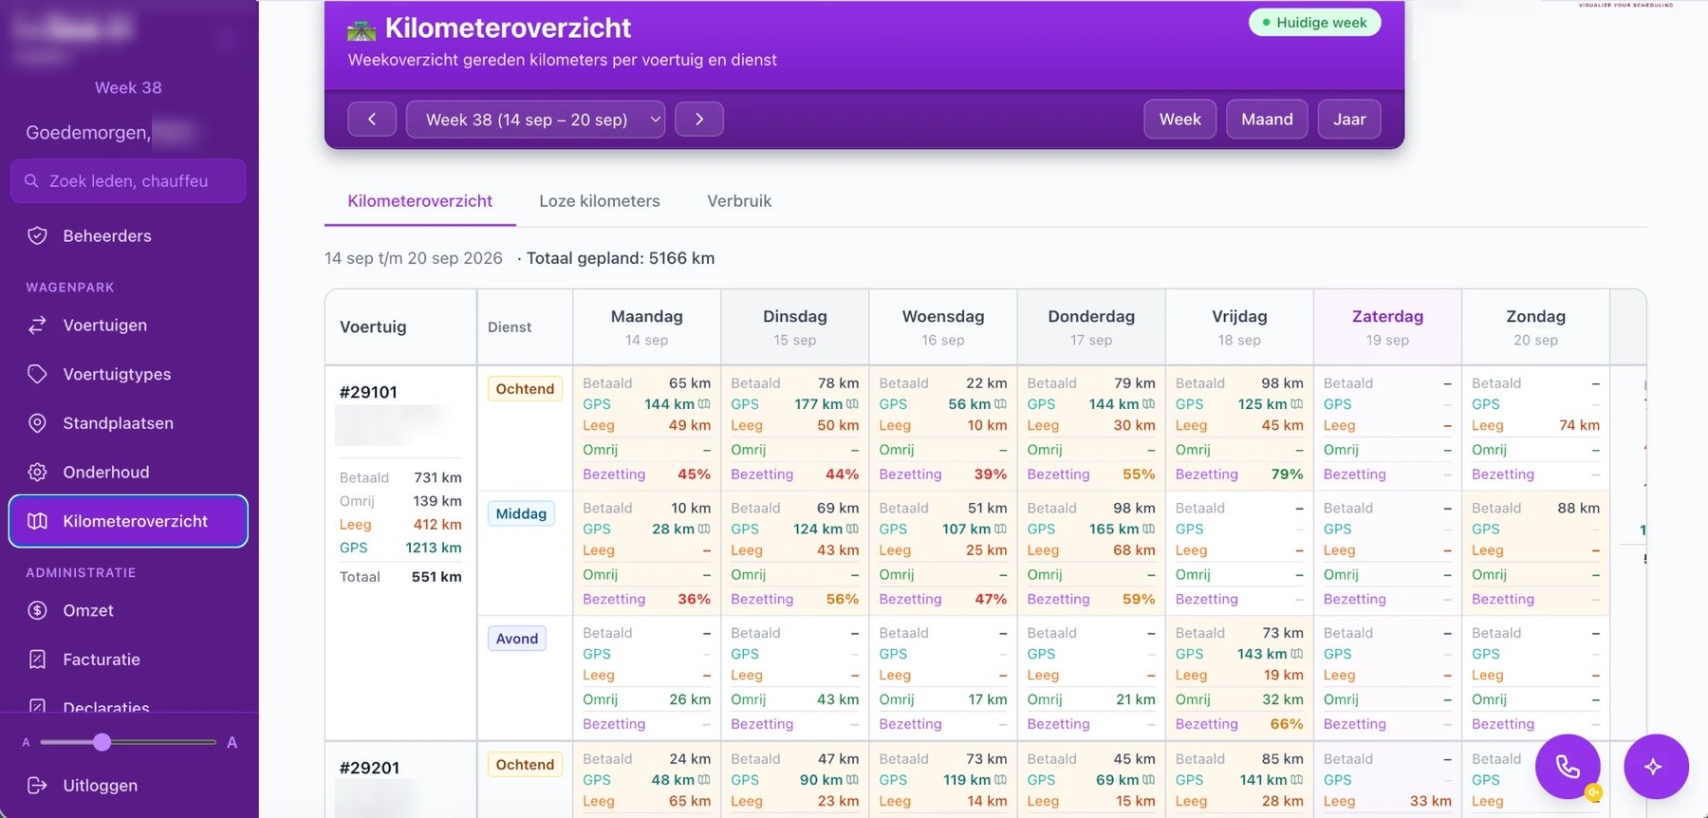Click vehicle number #29201
Viewport: 1708px width, 818px height.
point(369,769)
